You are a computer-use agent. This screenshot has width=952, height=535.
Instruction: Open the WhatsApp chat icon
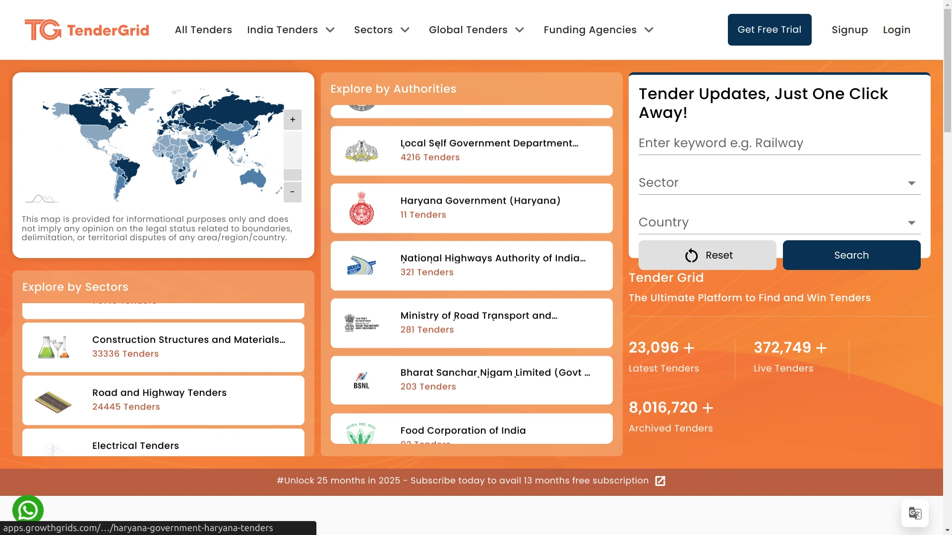[28, 510]
